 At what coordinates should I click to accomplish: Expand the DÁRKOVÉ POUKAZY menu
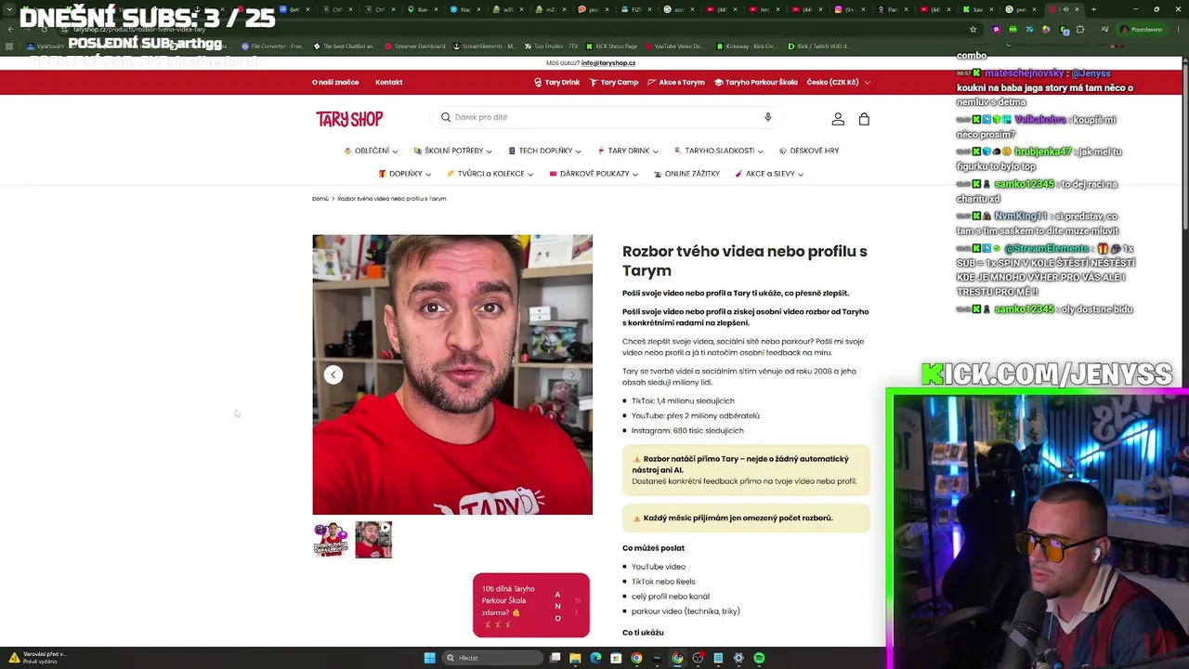pyautogui.click(x=594, y=174)
